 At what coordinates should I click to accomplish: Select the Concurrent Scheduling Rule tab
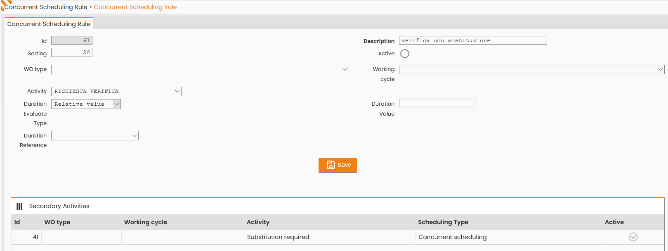[x=49, y=24]
